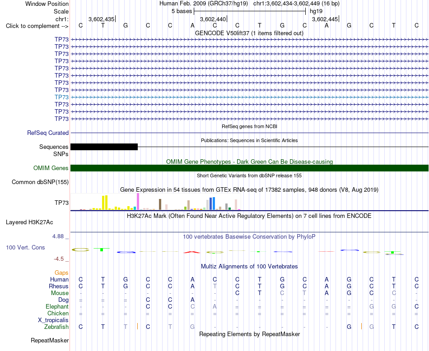Click the "RefSeq genes from NCBI" title
The height and width of the screenshot is (351, 429).
click(249, 127)
